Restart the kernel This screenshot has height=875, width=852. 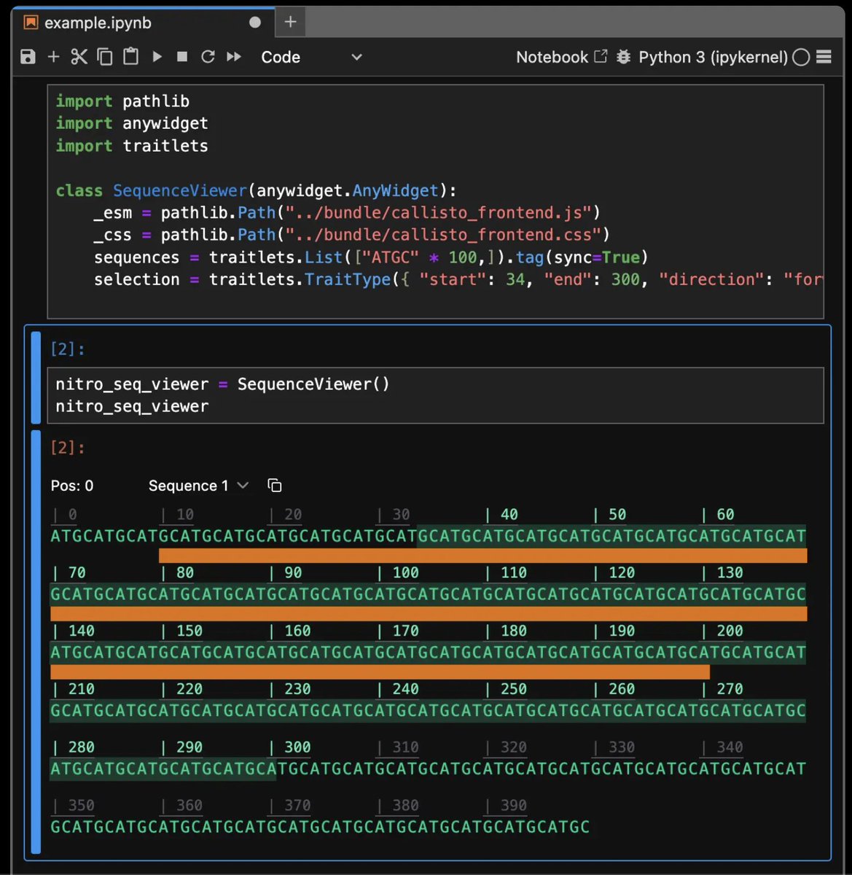click(x=208, y=57)
